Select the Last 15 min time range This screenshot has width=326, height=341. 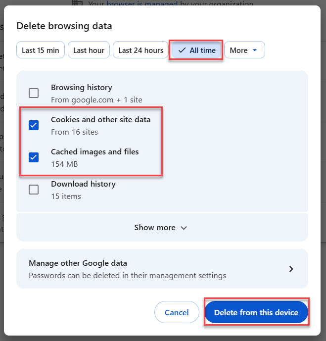41,50
